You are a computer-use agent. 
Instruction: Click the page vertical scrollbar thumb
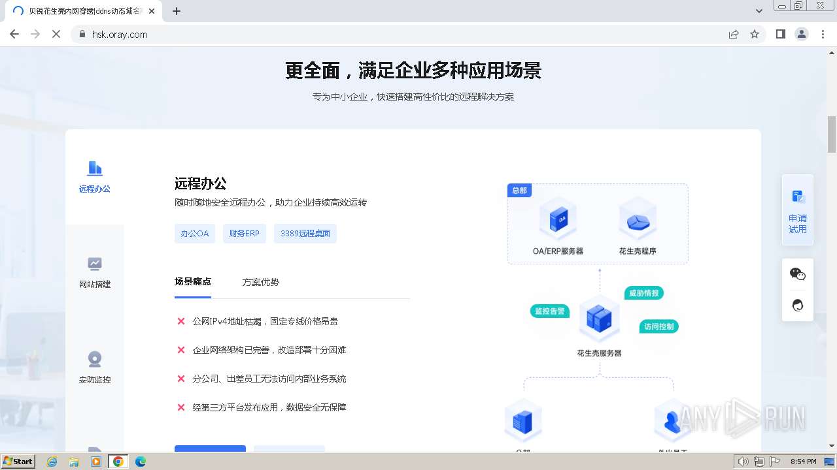click(x=832, y=134)
